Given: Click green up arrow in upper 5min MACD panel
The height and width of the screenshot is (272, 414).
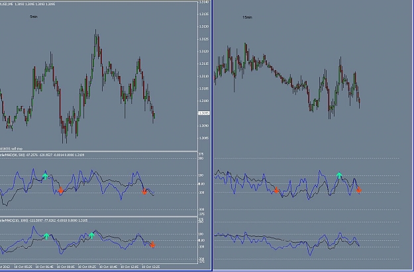Looking at the screenshot, I should pos(45,176).
